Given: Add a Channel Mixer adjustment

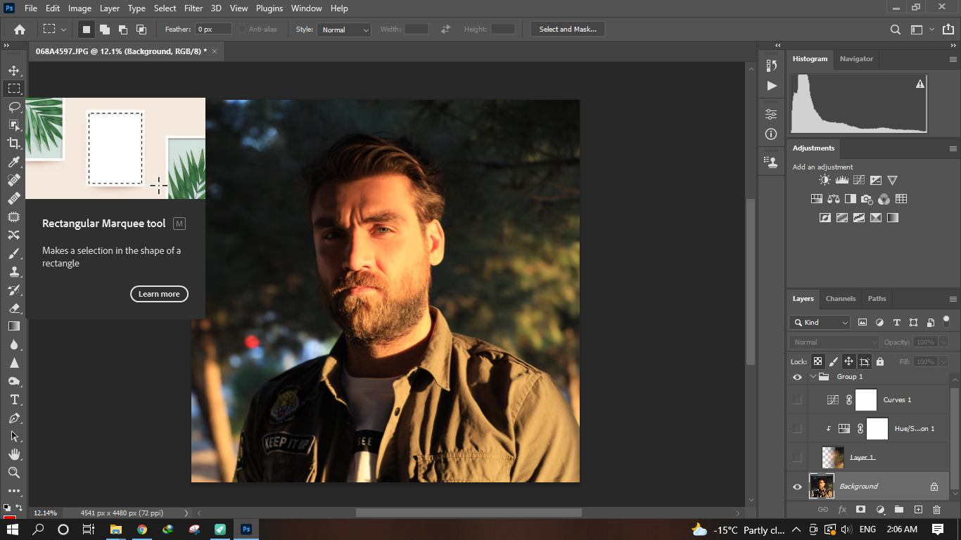Looking at the screenshot, I should pyautogui.click(x=884, y=199).
